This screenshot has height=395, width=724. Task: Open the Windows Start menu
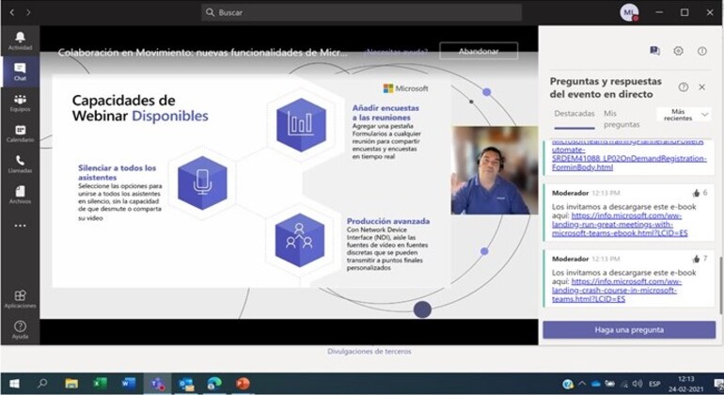pyautogui.click(x=14, y=384)
